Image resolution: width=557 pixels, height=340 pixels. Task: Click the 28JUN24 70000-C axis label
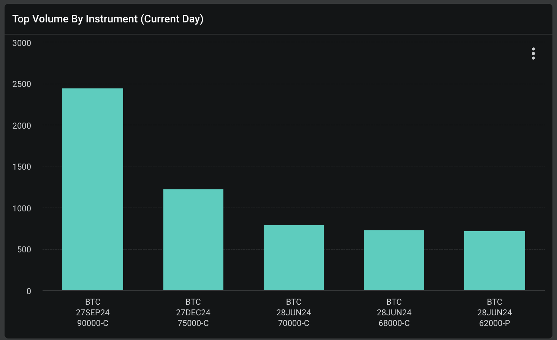coord(294,313)
